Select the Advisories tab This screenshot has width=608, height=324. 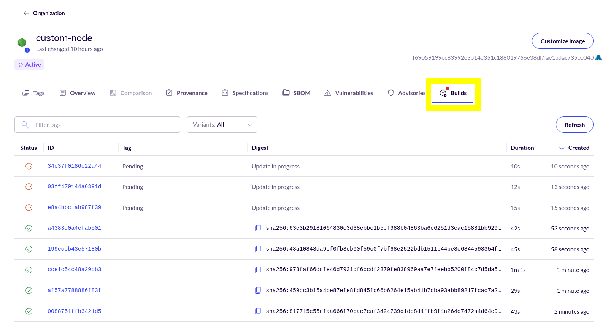tap(406, 93)
